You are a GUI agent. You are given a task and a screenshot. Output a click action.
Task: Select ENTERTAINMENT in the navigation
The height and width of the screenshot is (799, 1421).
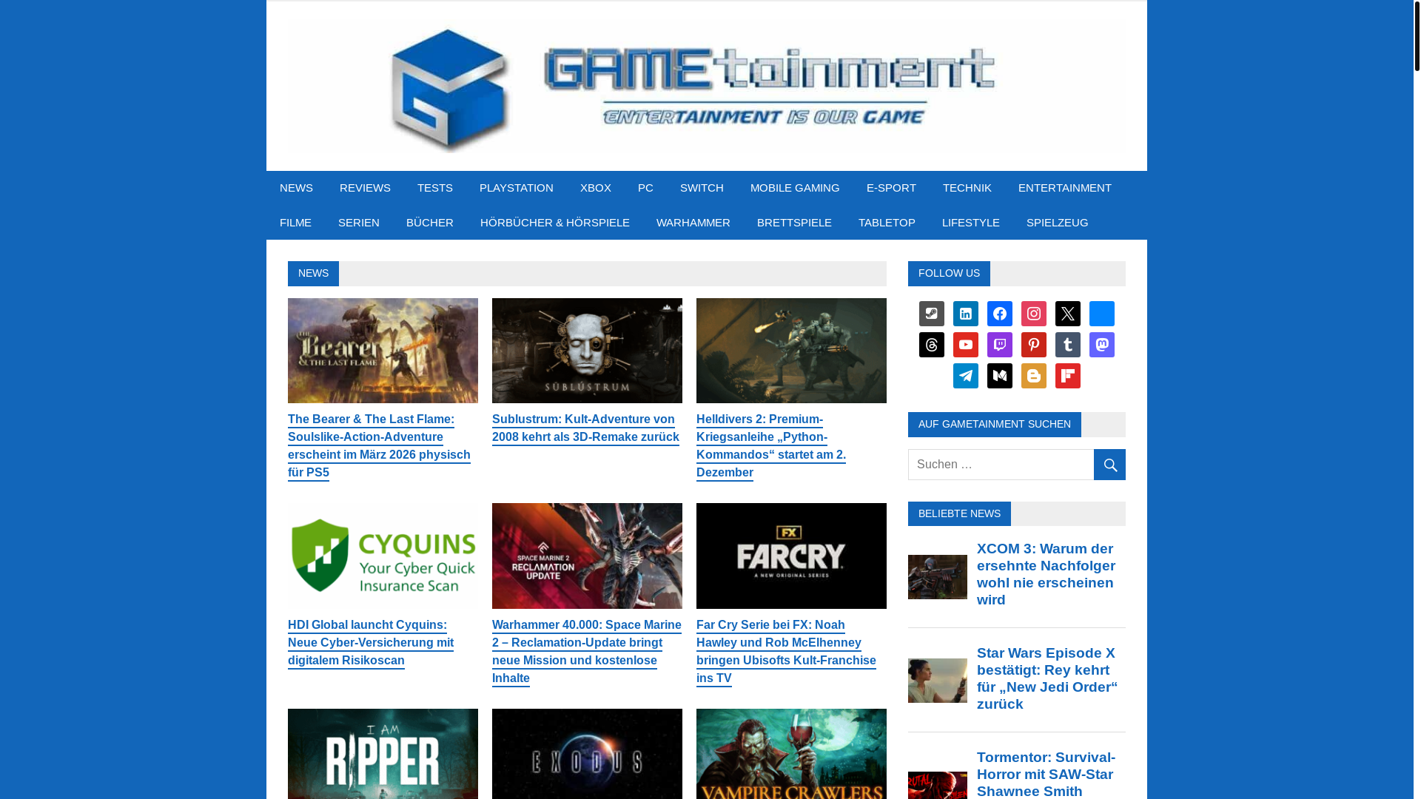[1064, 188]
